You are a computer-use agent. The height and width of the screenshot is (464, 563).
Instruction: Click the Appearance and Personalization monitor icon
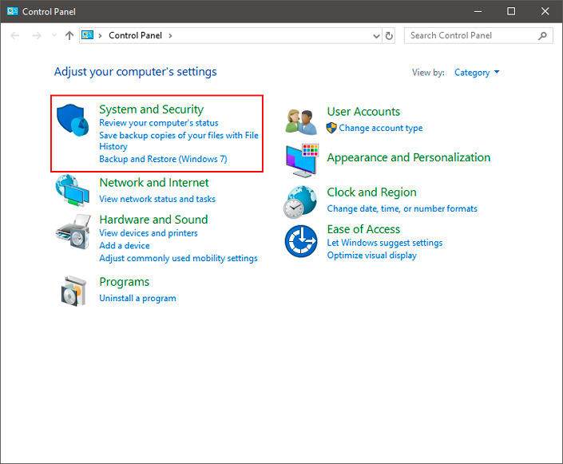pos(302,161)
